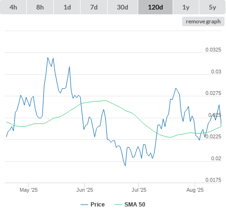Click the lowest price point in late June
This screenshot has height=217, width=226.
click(x=125, y=165)
